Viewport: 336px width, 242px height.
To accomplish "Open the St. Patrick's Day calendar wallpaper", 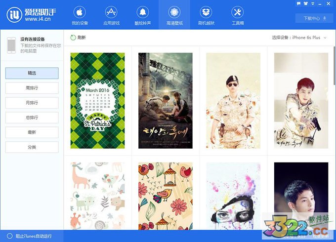I will pos(97,101).
